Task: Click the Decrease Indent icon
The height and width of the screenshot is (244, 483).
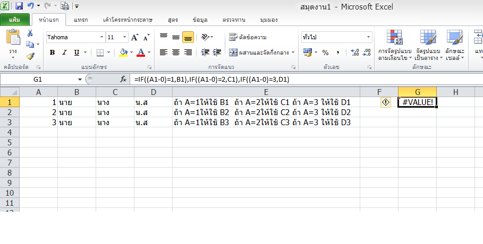Action: [205, 53]
